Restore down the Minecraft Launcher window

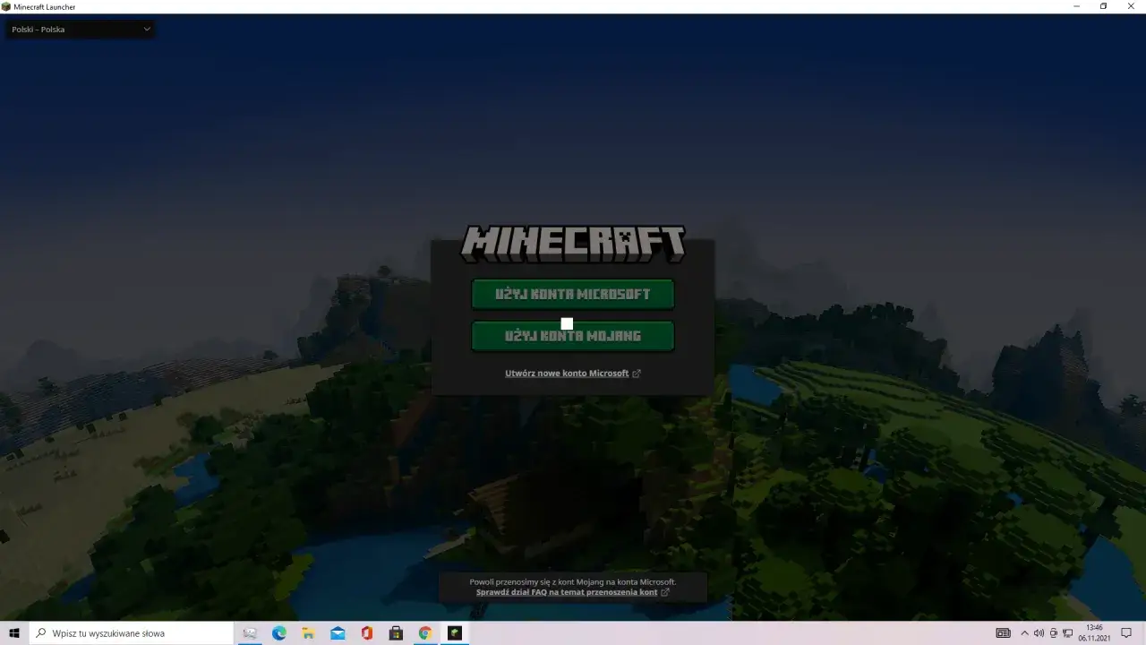(1103, 6)
